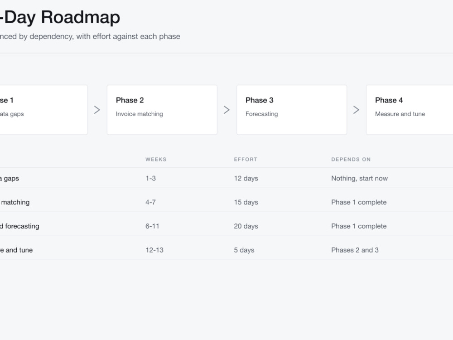The height and width of the screenshot is (340, 453).
Task: Click the 'Measure and tune' card subtitle
Action: point(400,114)
